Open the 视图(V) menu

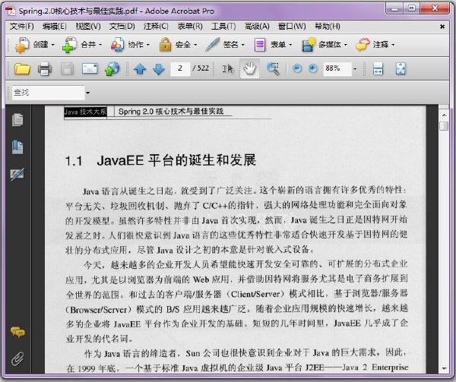click(x=88, y=27)
